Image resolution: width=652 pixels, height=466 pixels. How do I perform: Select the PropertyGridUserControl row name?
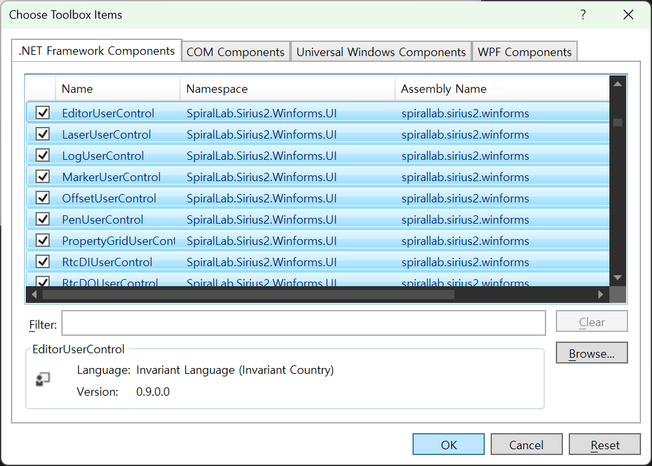click(x=119, y=240)
